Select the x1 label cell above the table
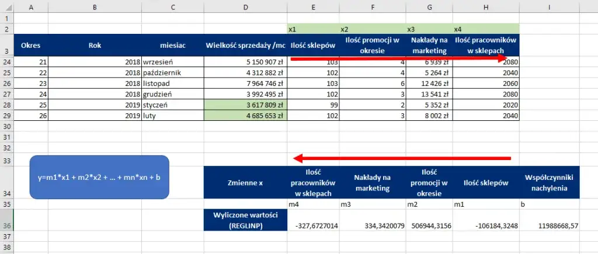 314,29
